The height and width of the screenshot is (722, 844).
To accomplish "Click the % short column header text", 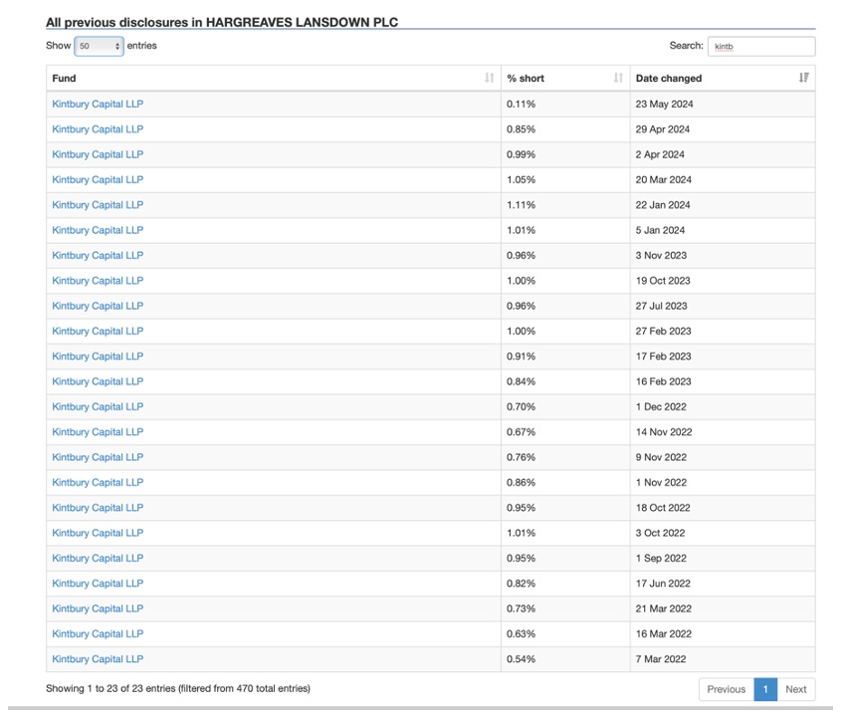I will (x=526, y=78).
